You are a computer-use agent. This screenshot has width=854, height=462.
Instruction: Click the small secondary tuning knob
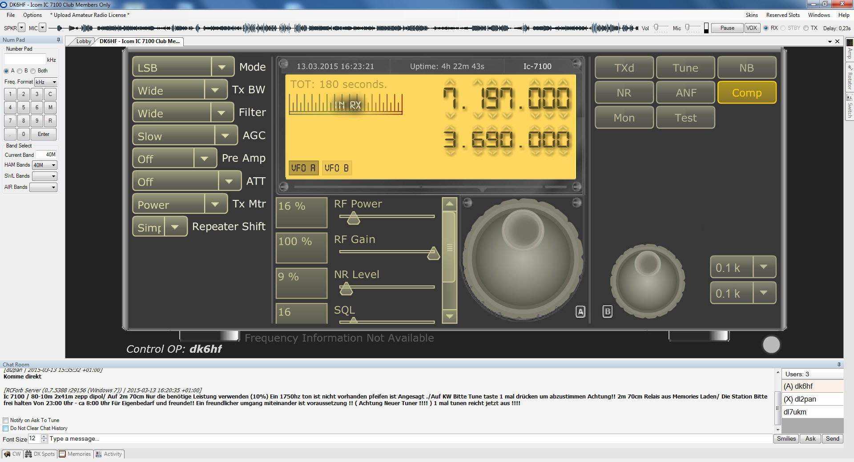(647, 281)
